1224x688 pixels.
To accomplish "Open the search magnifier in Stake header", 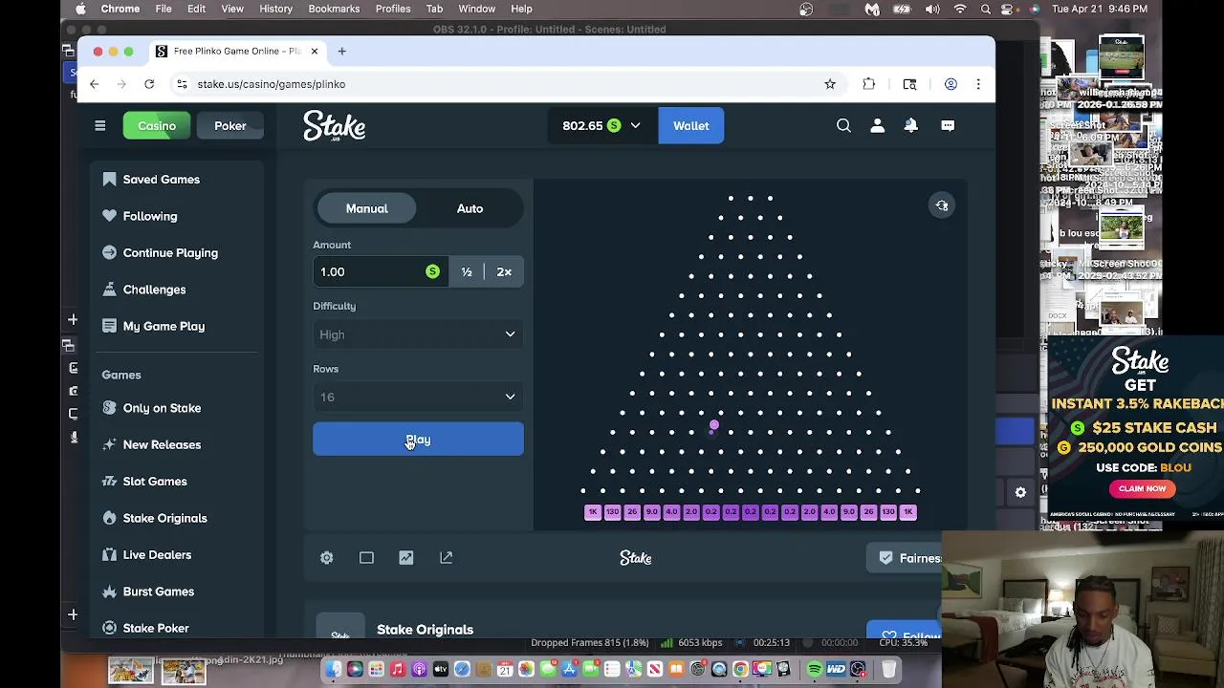I will tap(843, 125).
